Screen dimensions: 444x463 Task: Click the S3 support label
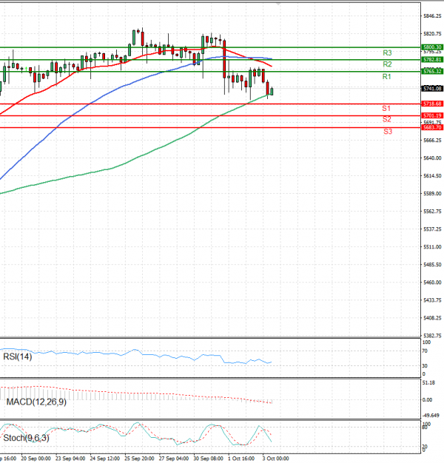[x=388, y=132]
